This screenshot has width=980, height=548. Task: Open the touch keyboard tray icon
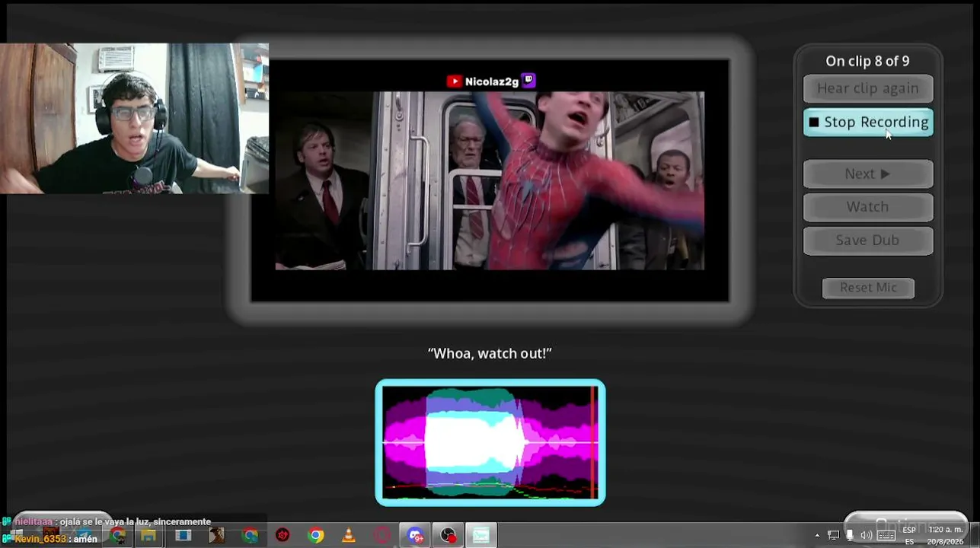pos(886,535)
